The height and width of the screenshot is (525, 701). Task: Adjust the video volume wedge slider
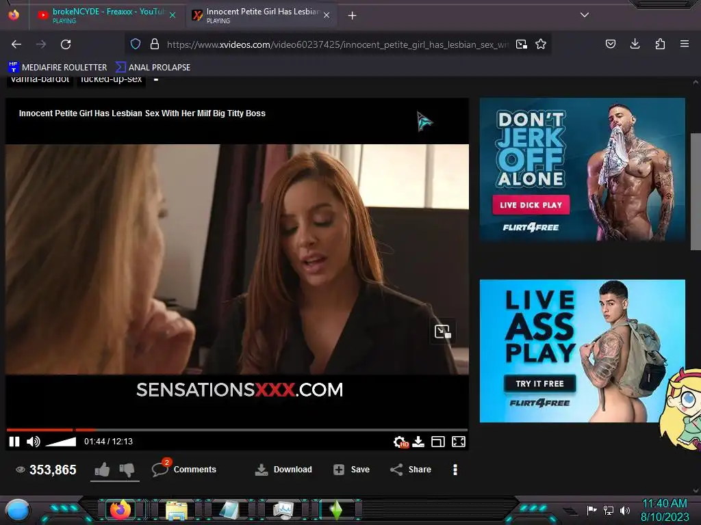coord(61,442)
